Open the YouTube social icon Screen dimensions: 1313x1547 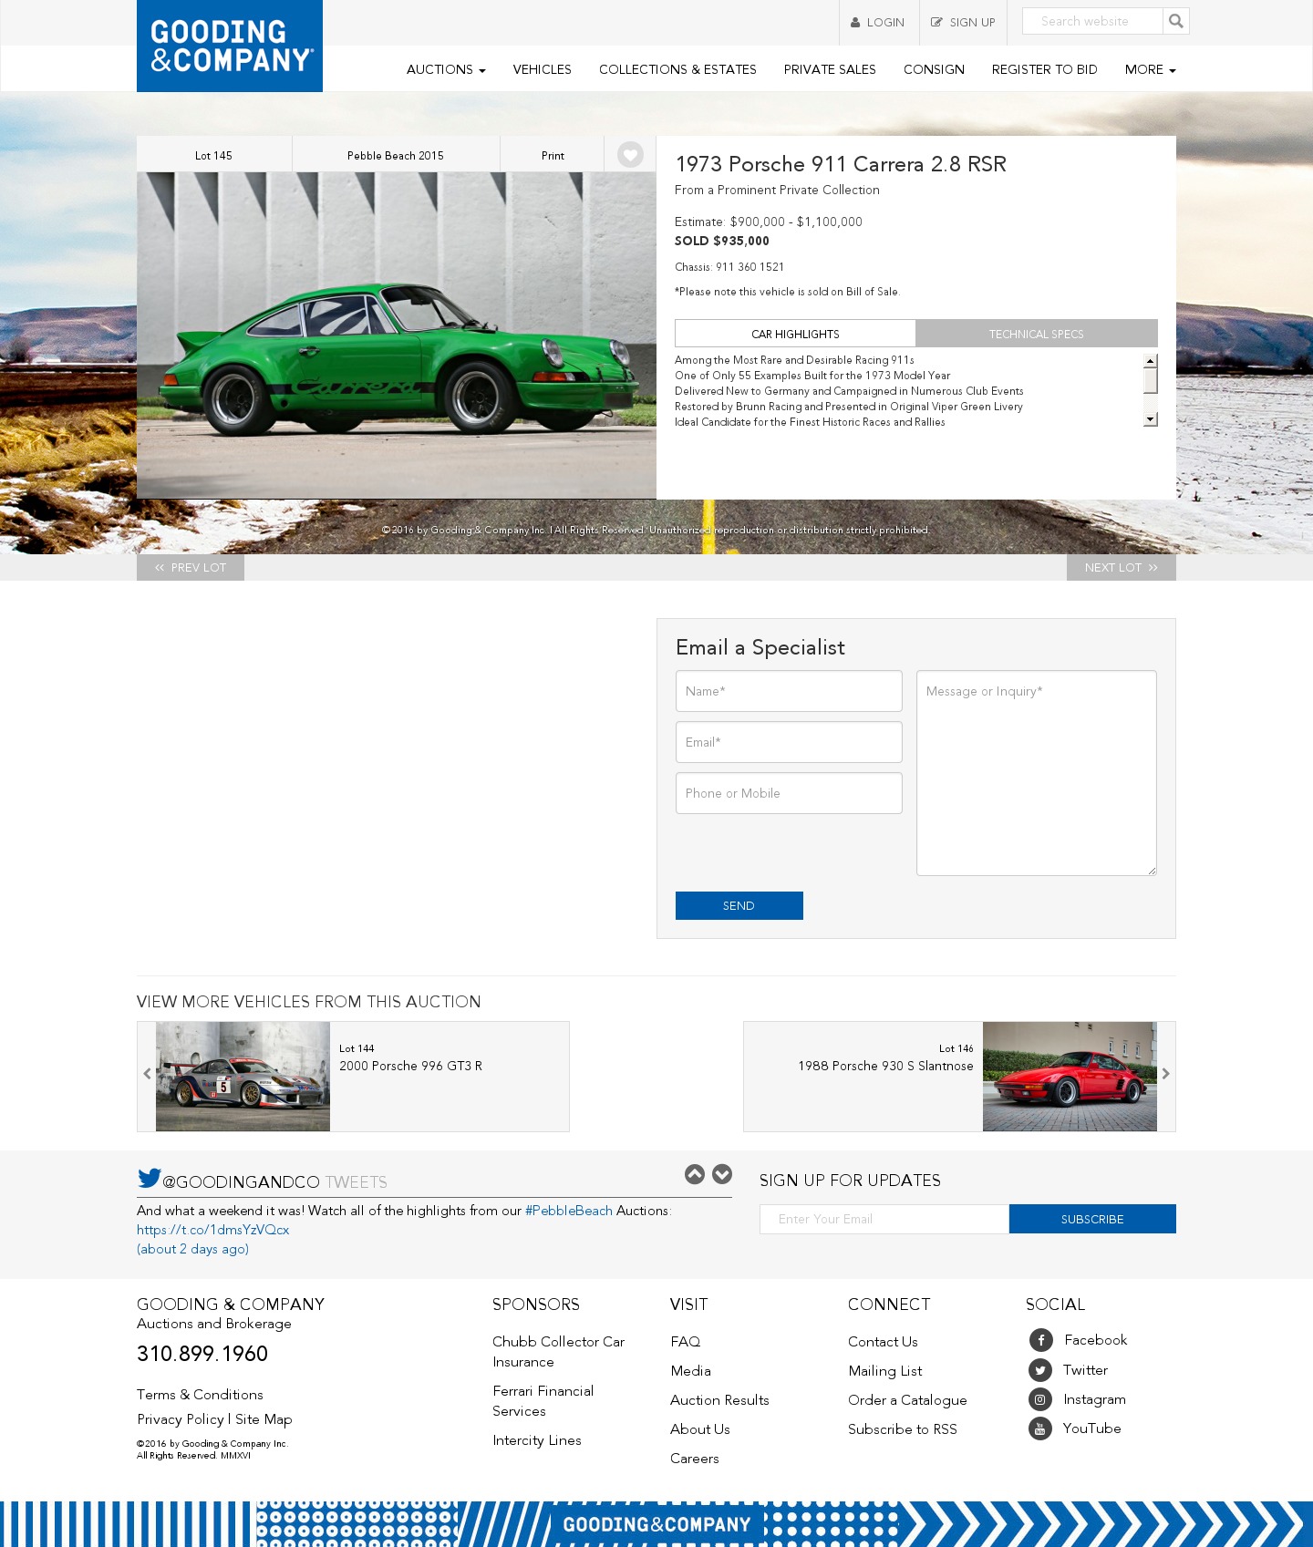1040,1428
